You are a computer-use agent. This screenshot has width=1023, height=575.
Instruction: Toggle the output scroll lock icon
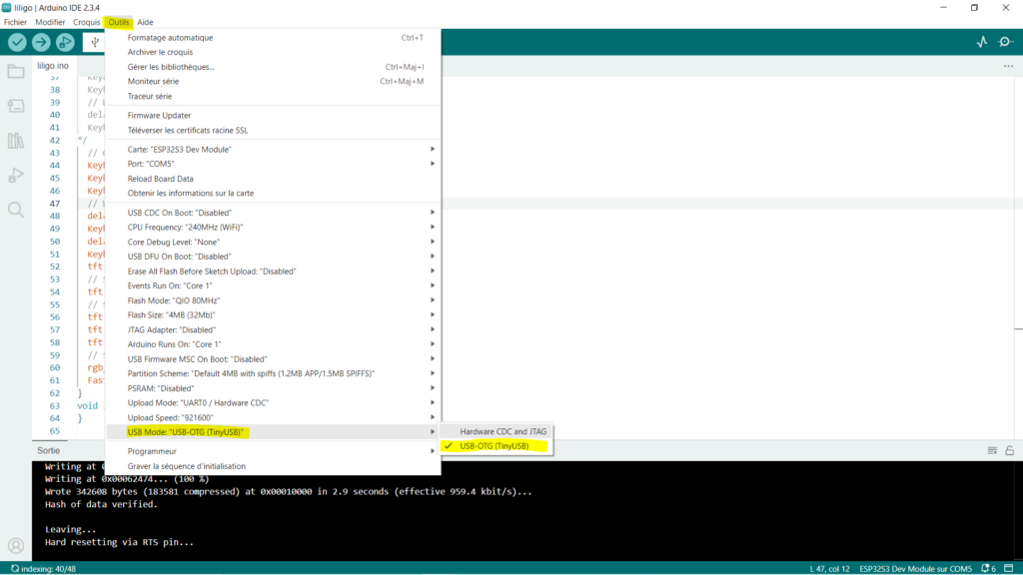1009,450
